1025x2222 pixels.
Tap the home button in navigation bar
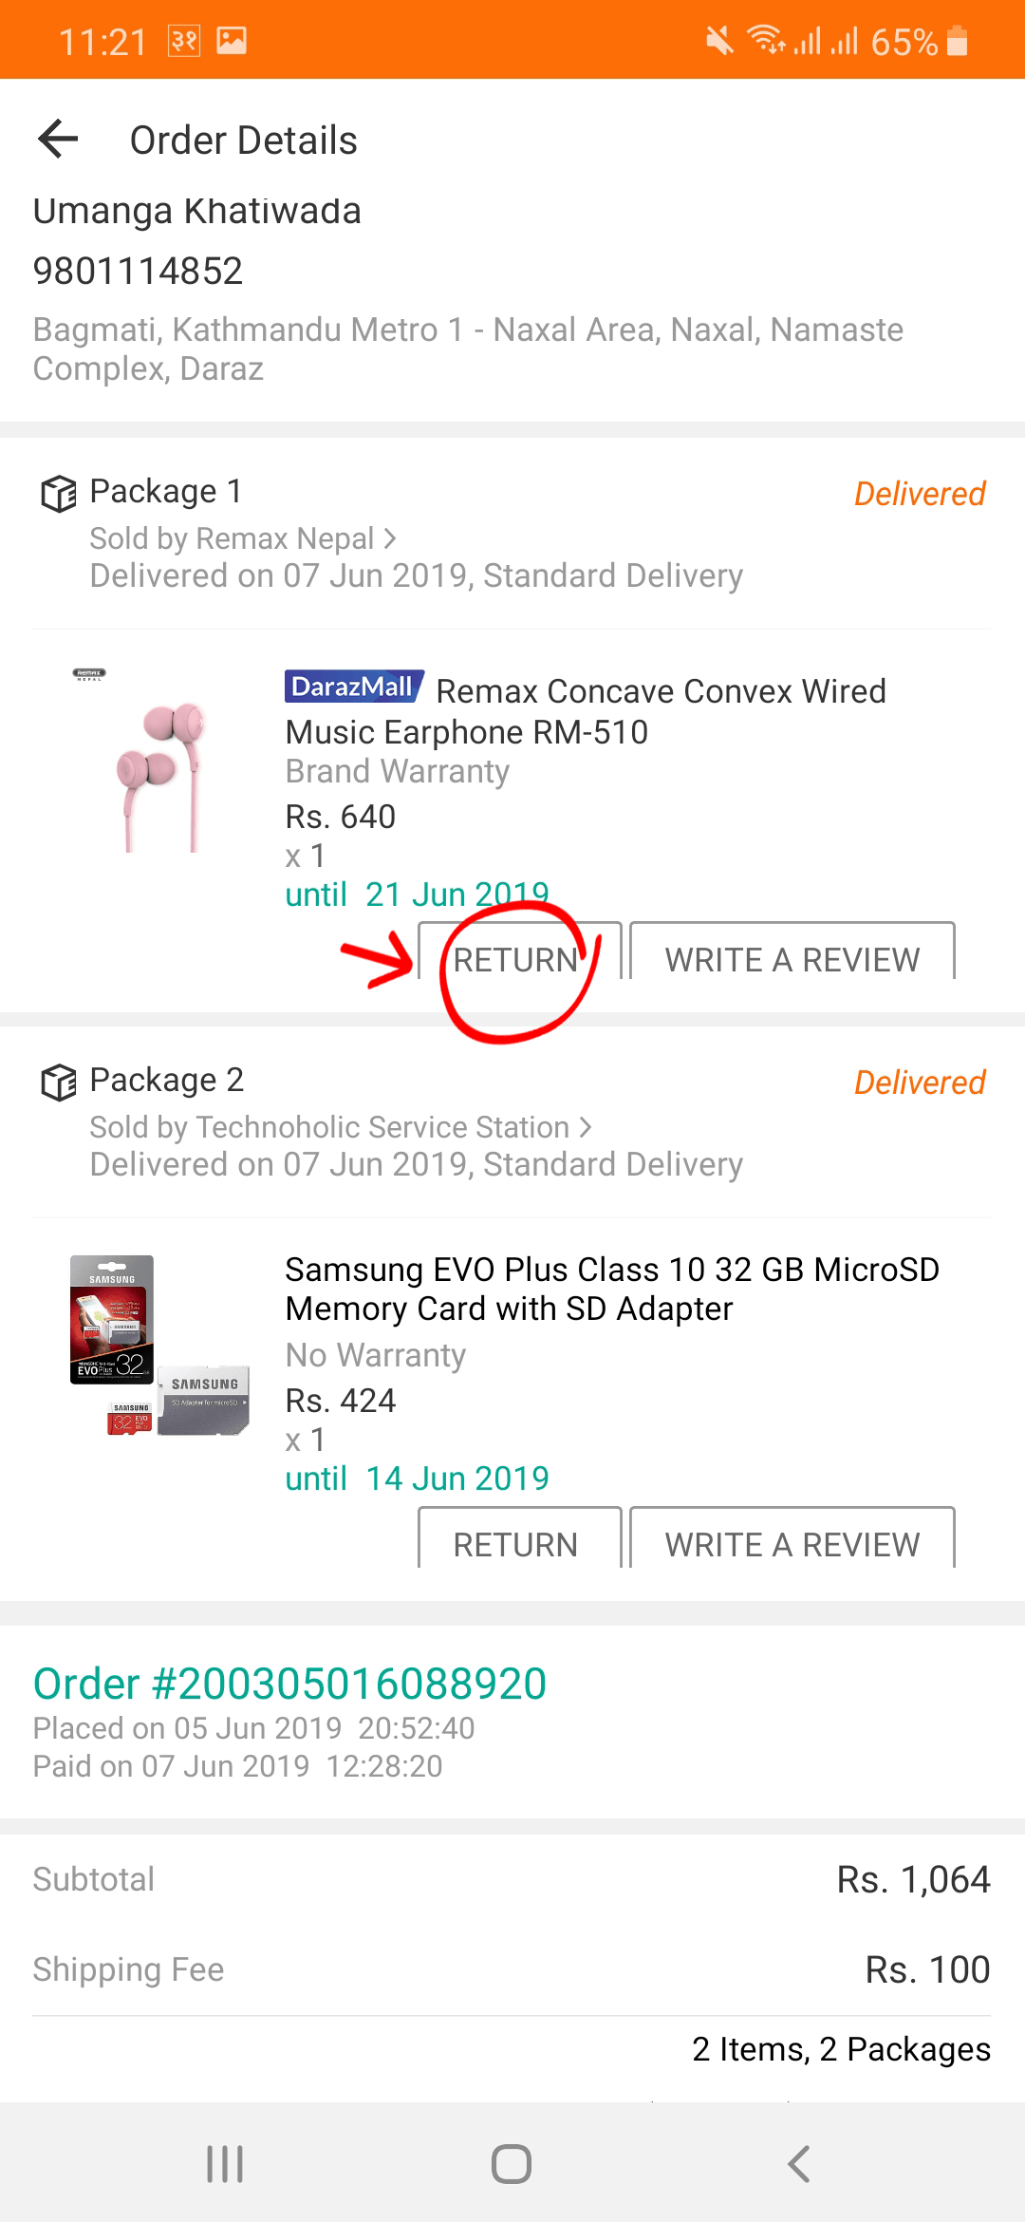(x=511, y=2163)
